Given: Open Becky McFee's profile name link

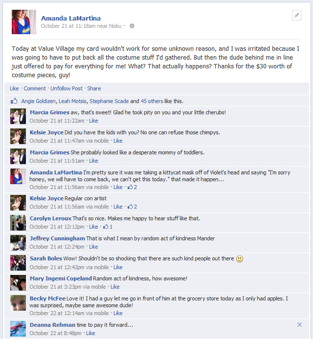Looking at the screenshot, I should pos(47,298).
